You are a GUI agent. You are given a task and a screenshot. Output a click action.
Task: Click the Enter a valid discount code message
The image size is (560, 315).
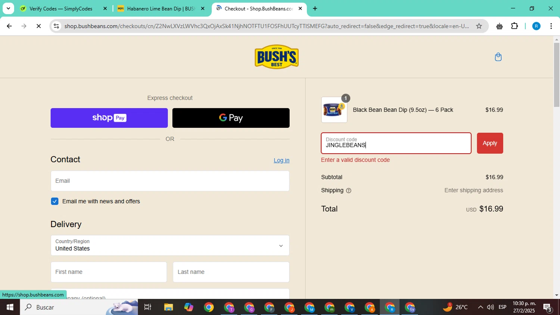click(x=355, y=160)
